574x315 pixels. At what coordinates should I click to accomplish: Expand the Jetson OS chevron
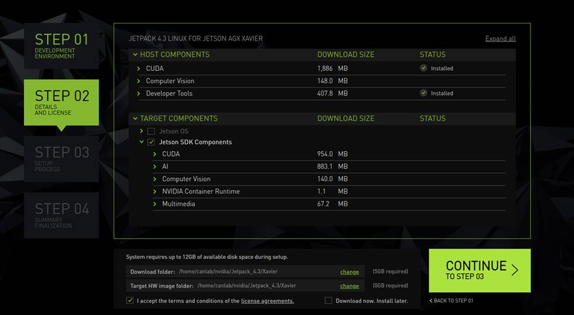(x=141, y=131)
